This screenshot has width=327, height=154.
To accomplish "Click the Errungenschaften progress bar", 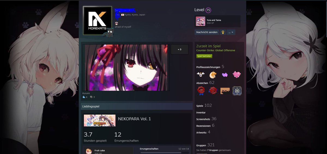I will tap(165, 153).
